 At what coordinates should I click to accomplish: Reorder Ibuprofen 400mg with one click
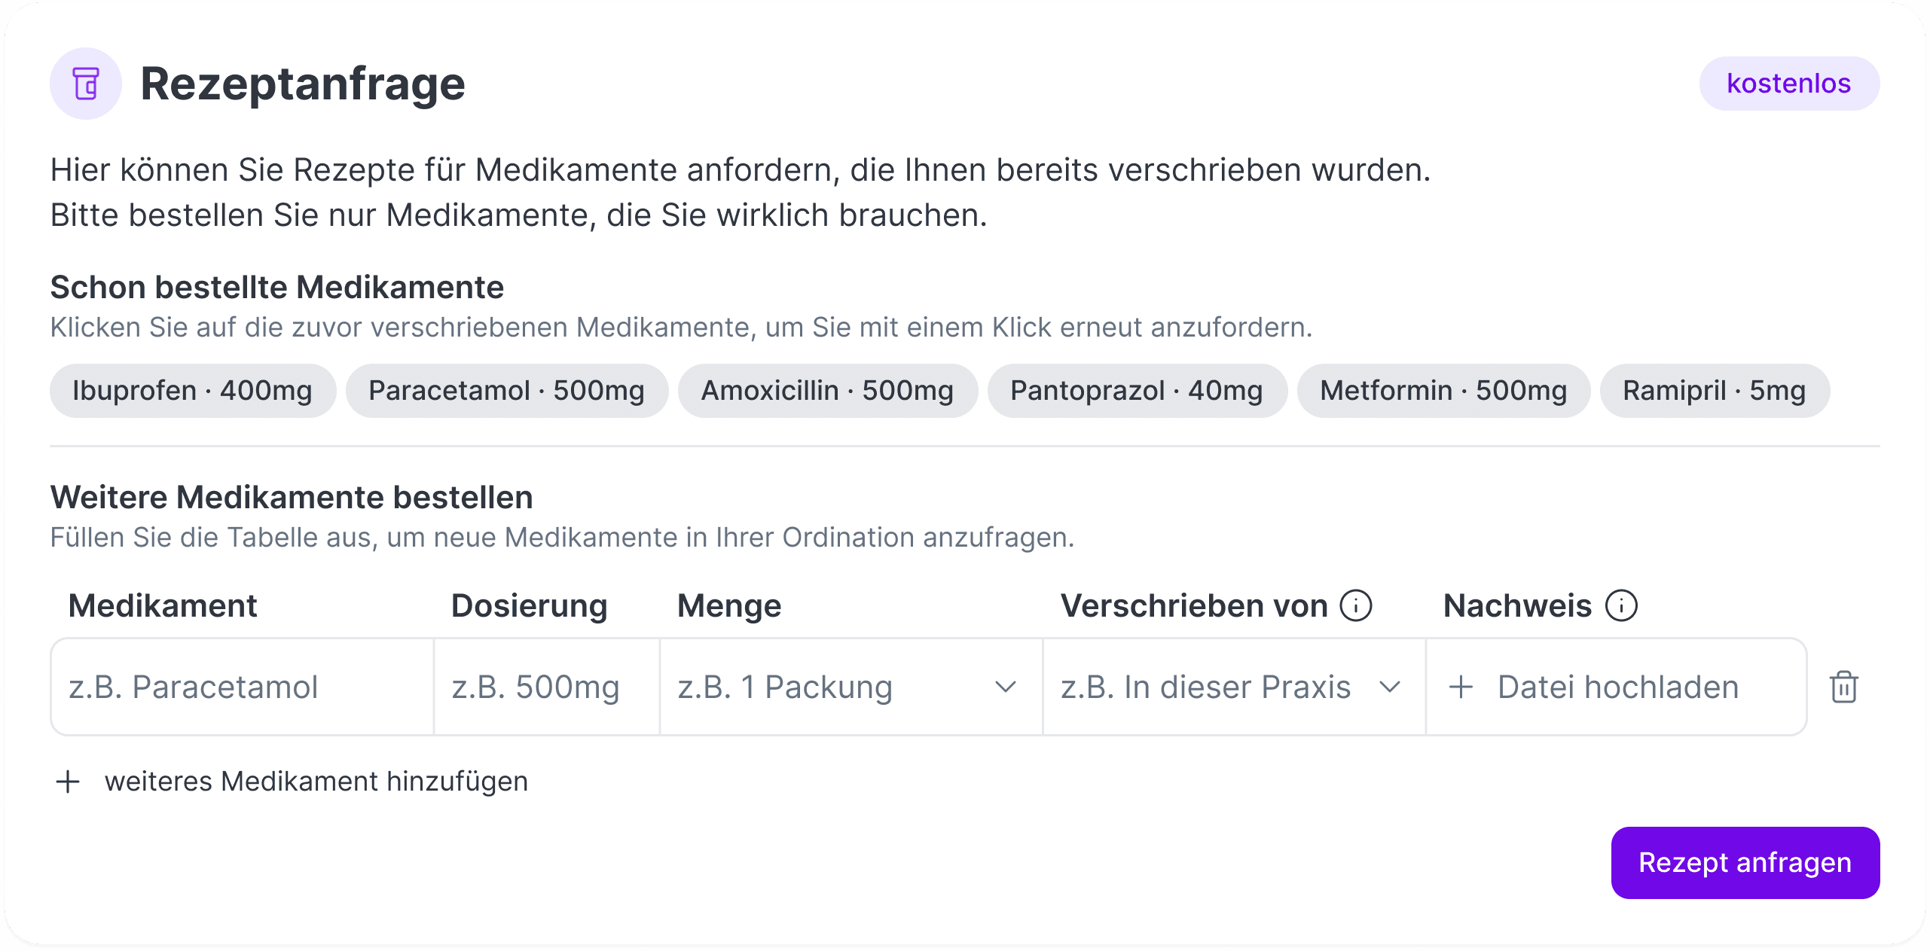(x=191, y=390)
